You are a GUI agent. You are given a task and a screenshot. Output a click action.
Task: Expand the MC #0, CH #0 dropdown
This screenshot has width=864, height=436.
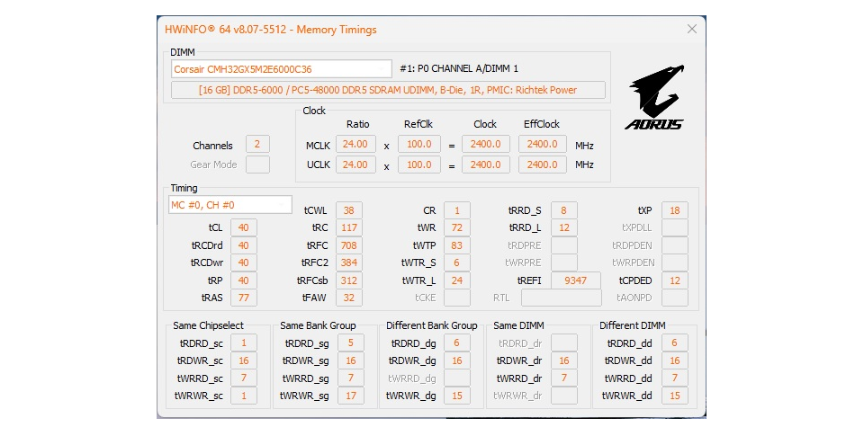pyautogui.click(x=230, y=205)
